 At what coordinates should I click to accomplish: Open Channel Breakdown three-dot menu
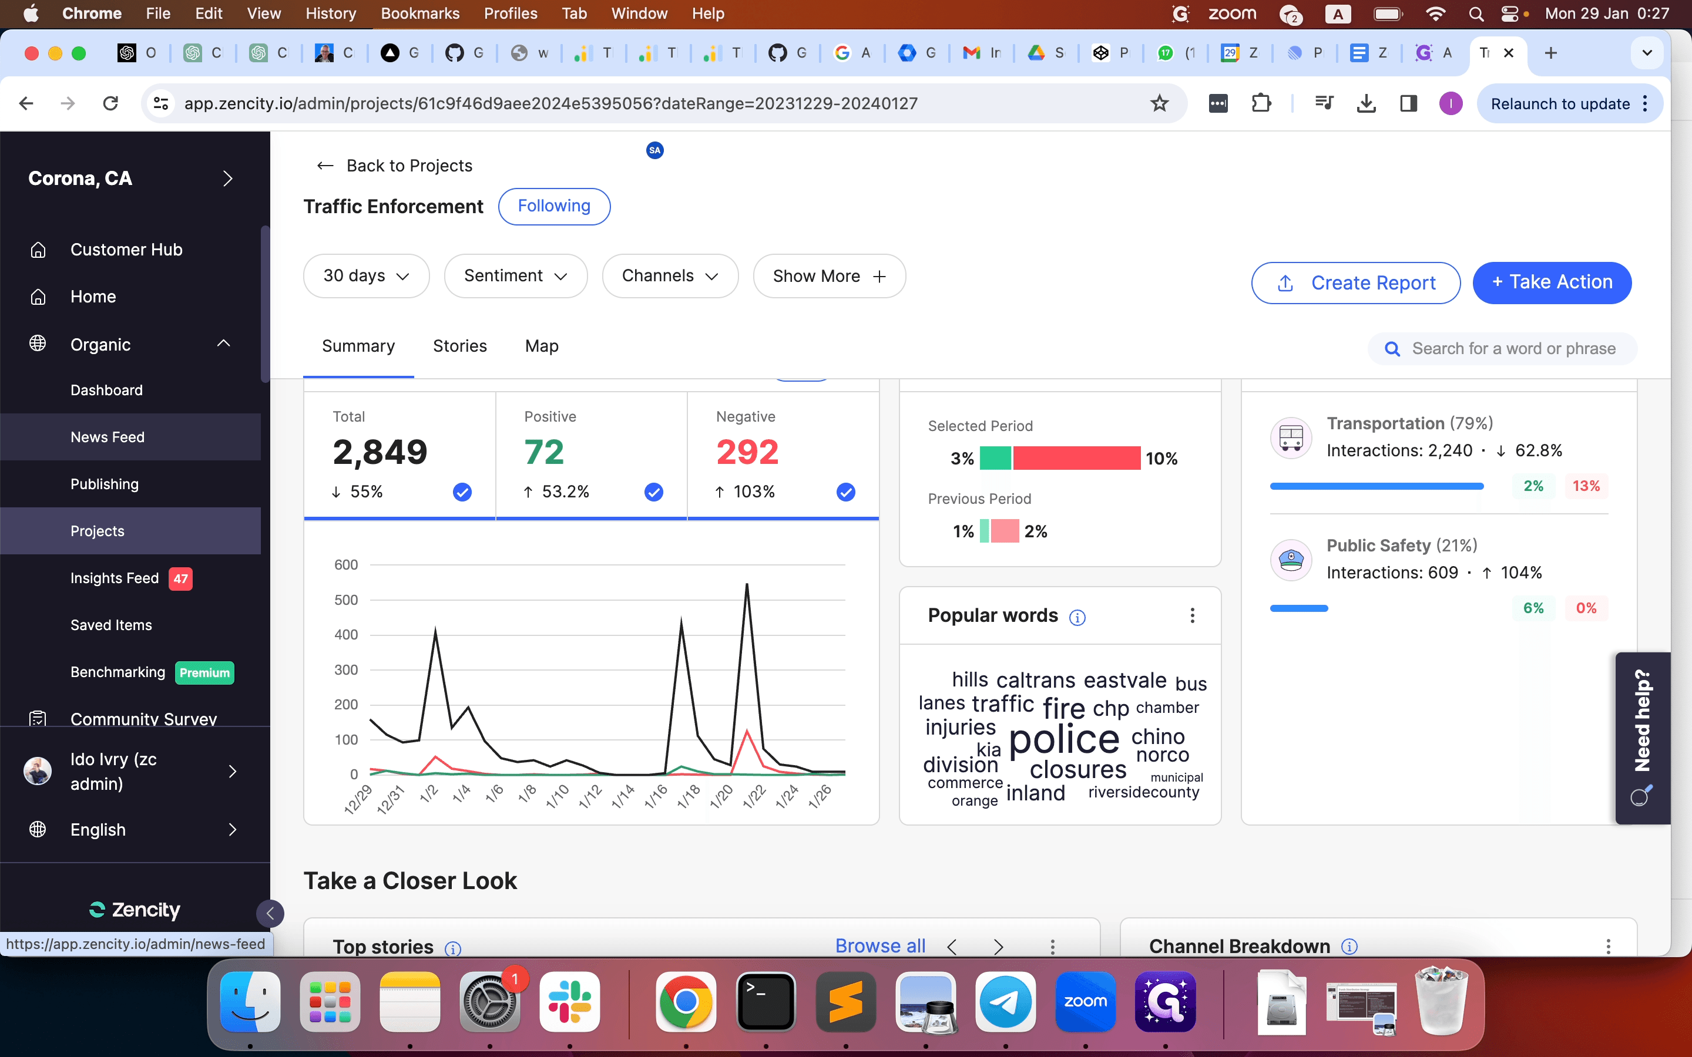[1608, 947]
